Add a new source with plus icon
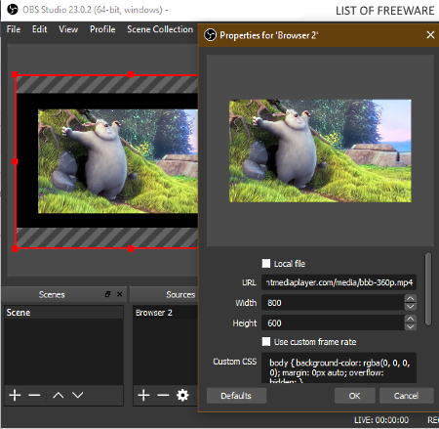 coord(143,395)
